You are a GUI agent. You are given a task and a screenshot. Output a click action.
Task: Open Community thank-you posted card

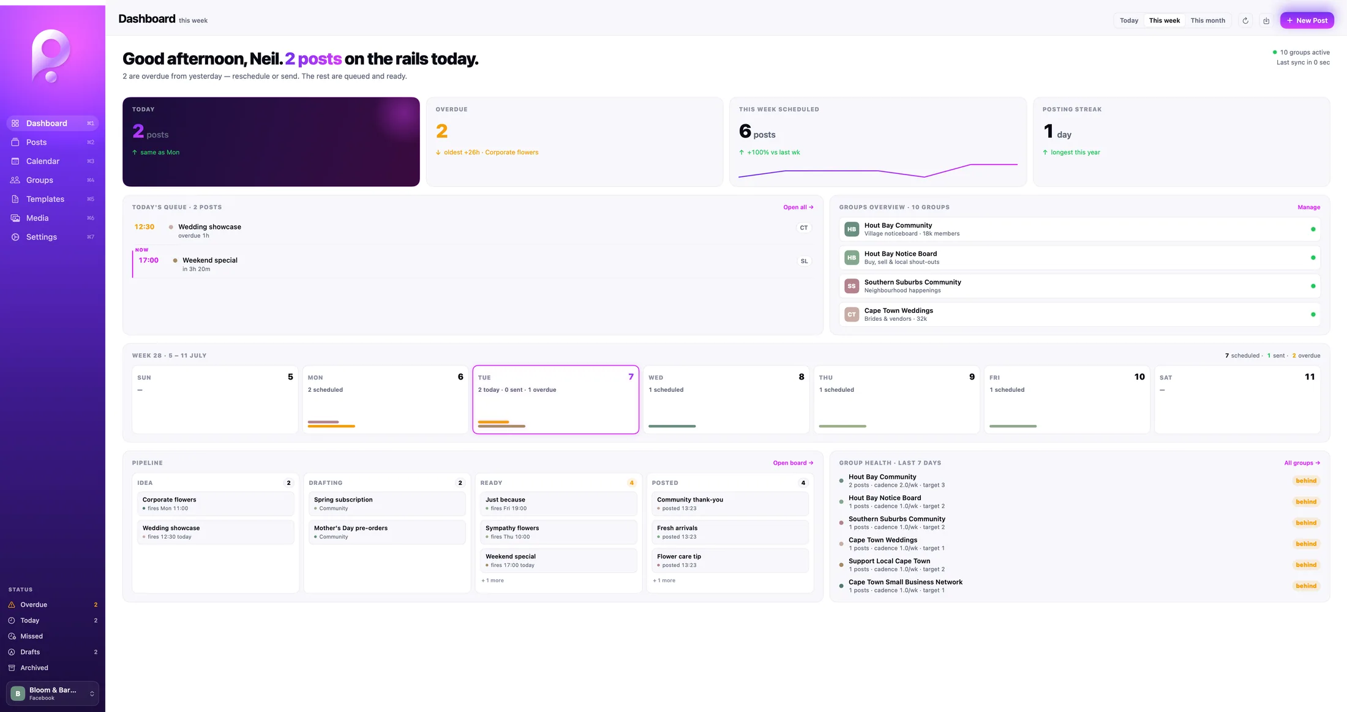pyautogui.click(x=730, y=504)
